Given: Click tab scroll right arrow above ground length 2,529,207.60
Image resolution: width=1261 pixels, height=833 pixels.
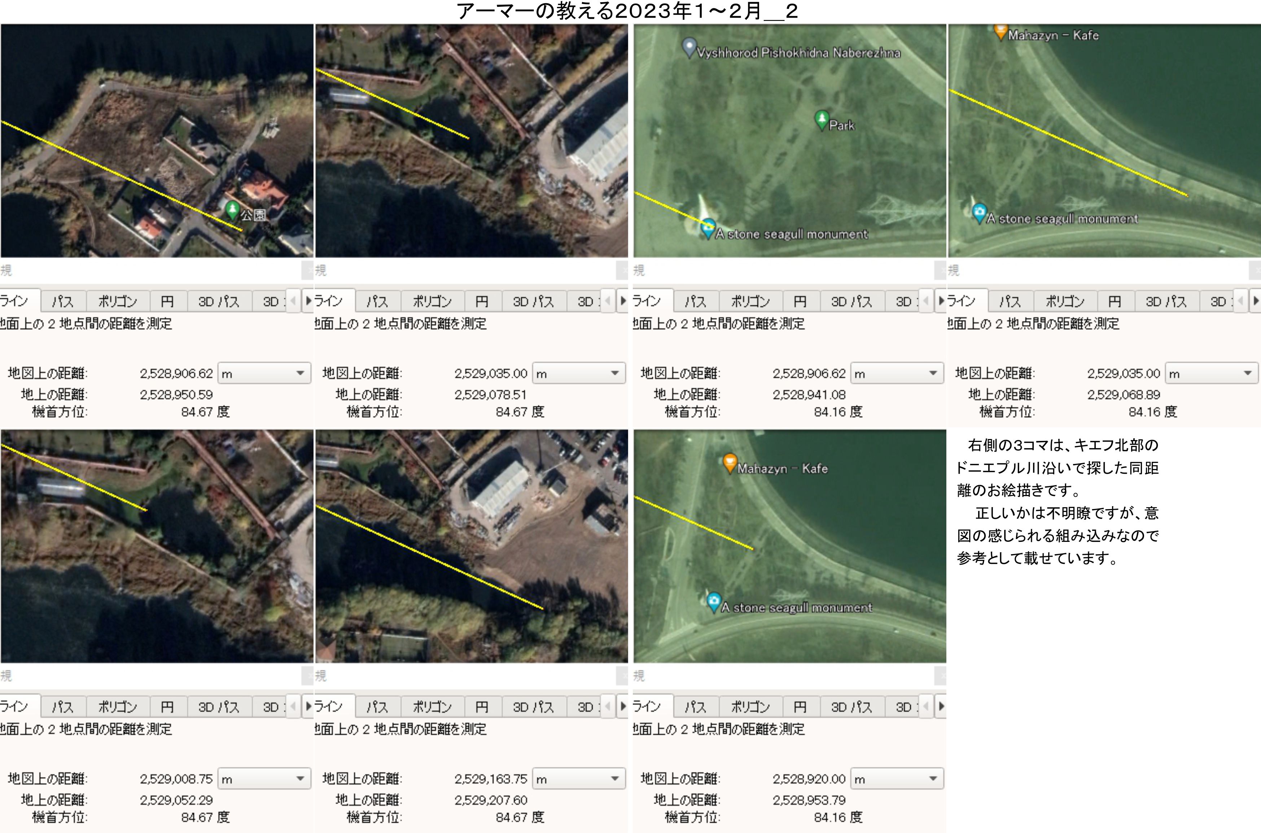Looking at the screenshot, I should point(622,707).
